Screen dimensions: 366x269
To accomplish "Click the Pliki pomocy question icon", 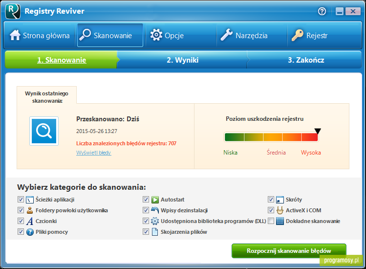I will point(30,232).
